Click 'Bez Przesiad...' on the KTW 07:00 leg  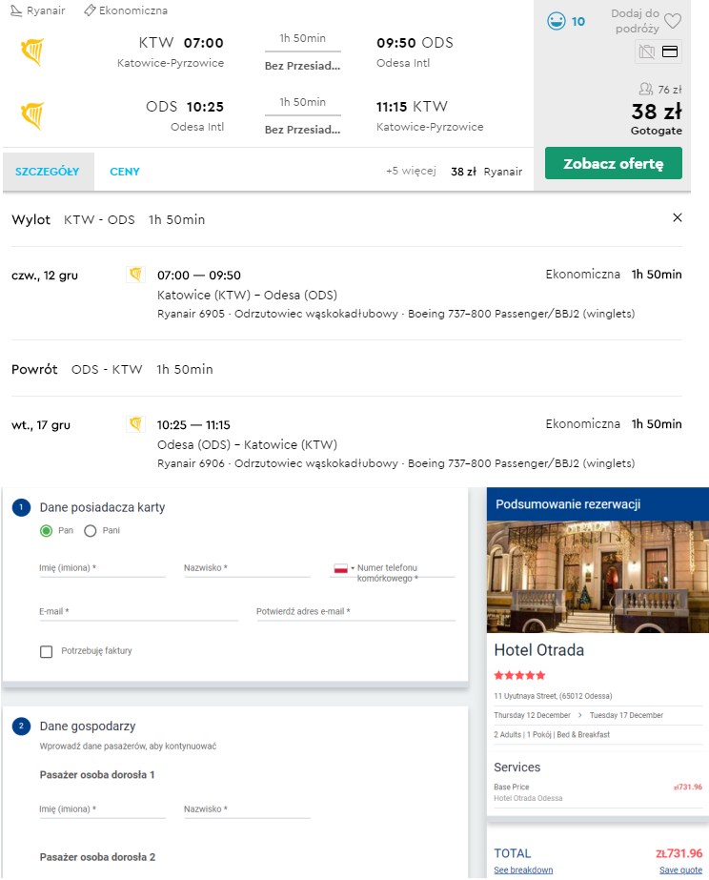point(303,66)
